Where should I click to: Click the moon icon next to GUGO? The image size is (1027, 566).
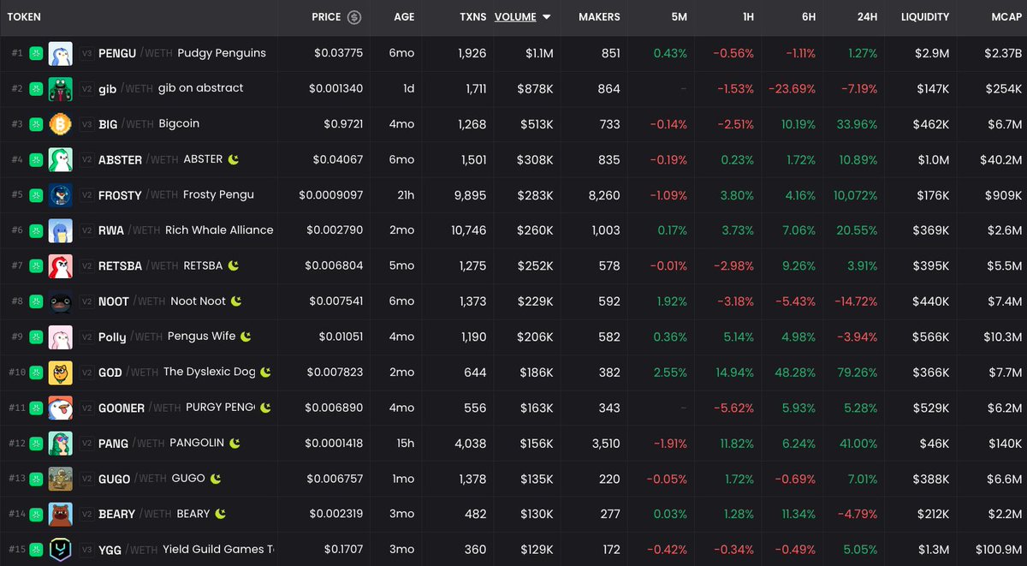click(217, 478)
